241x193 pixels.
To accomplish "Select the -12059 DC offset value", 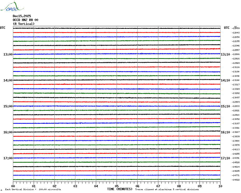I will point(236,28).
